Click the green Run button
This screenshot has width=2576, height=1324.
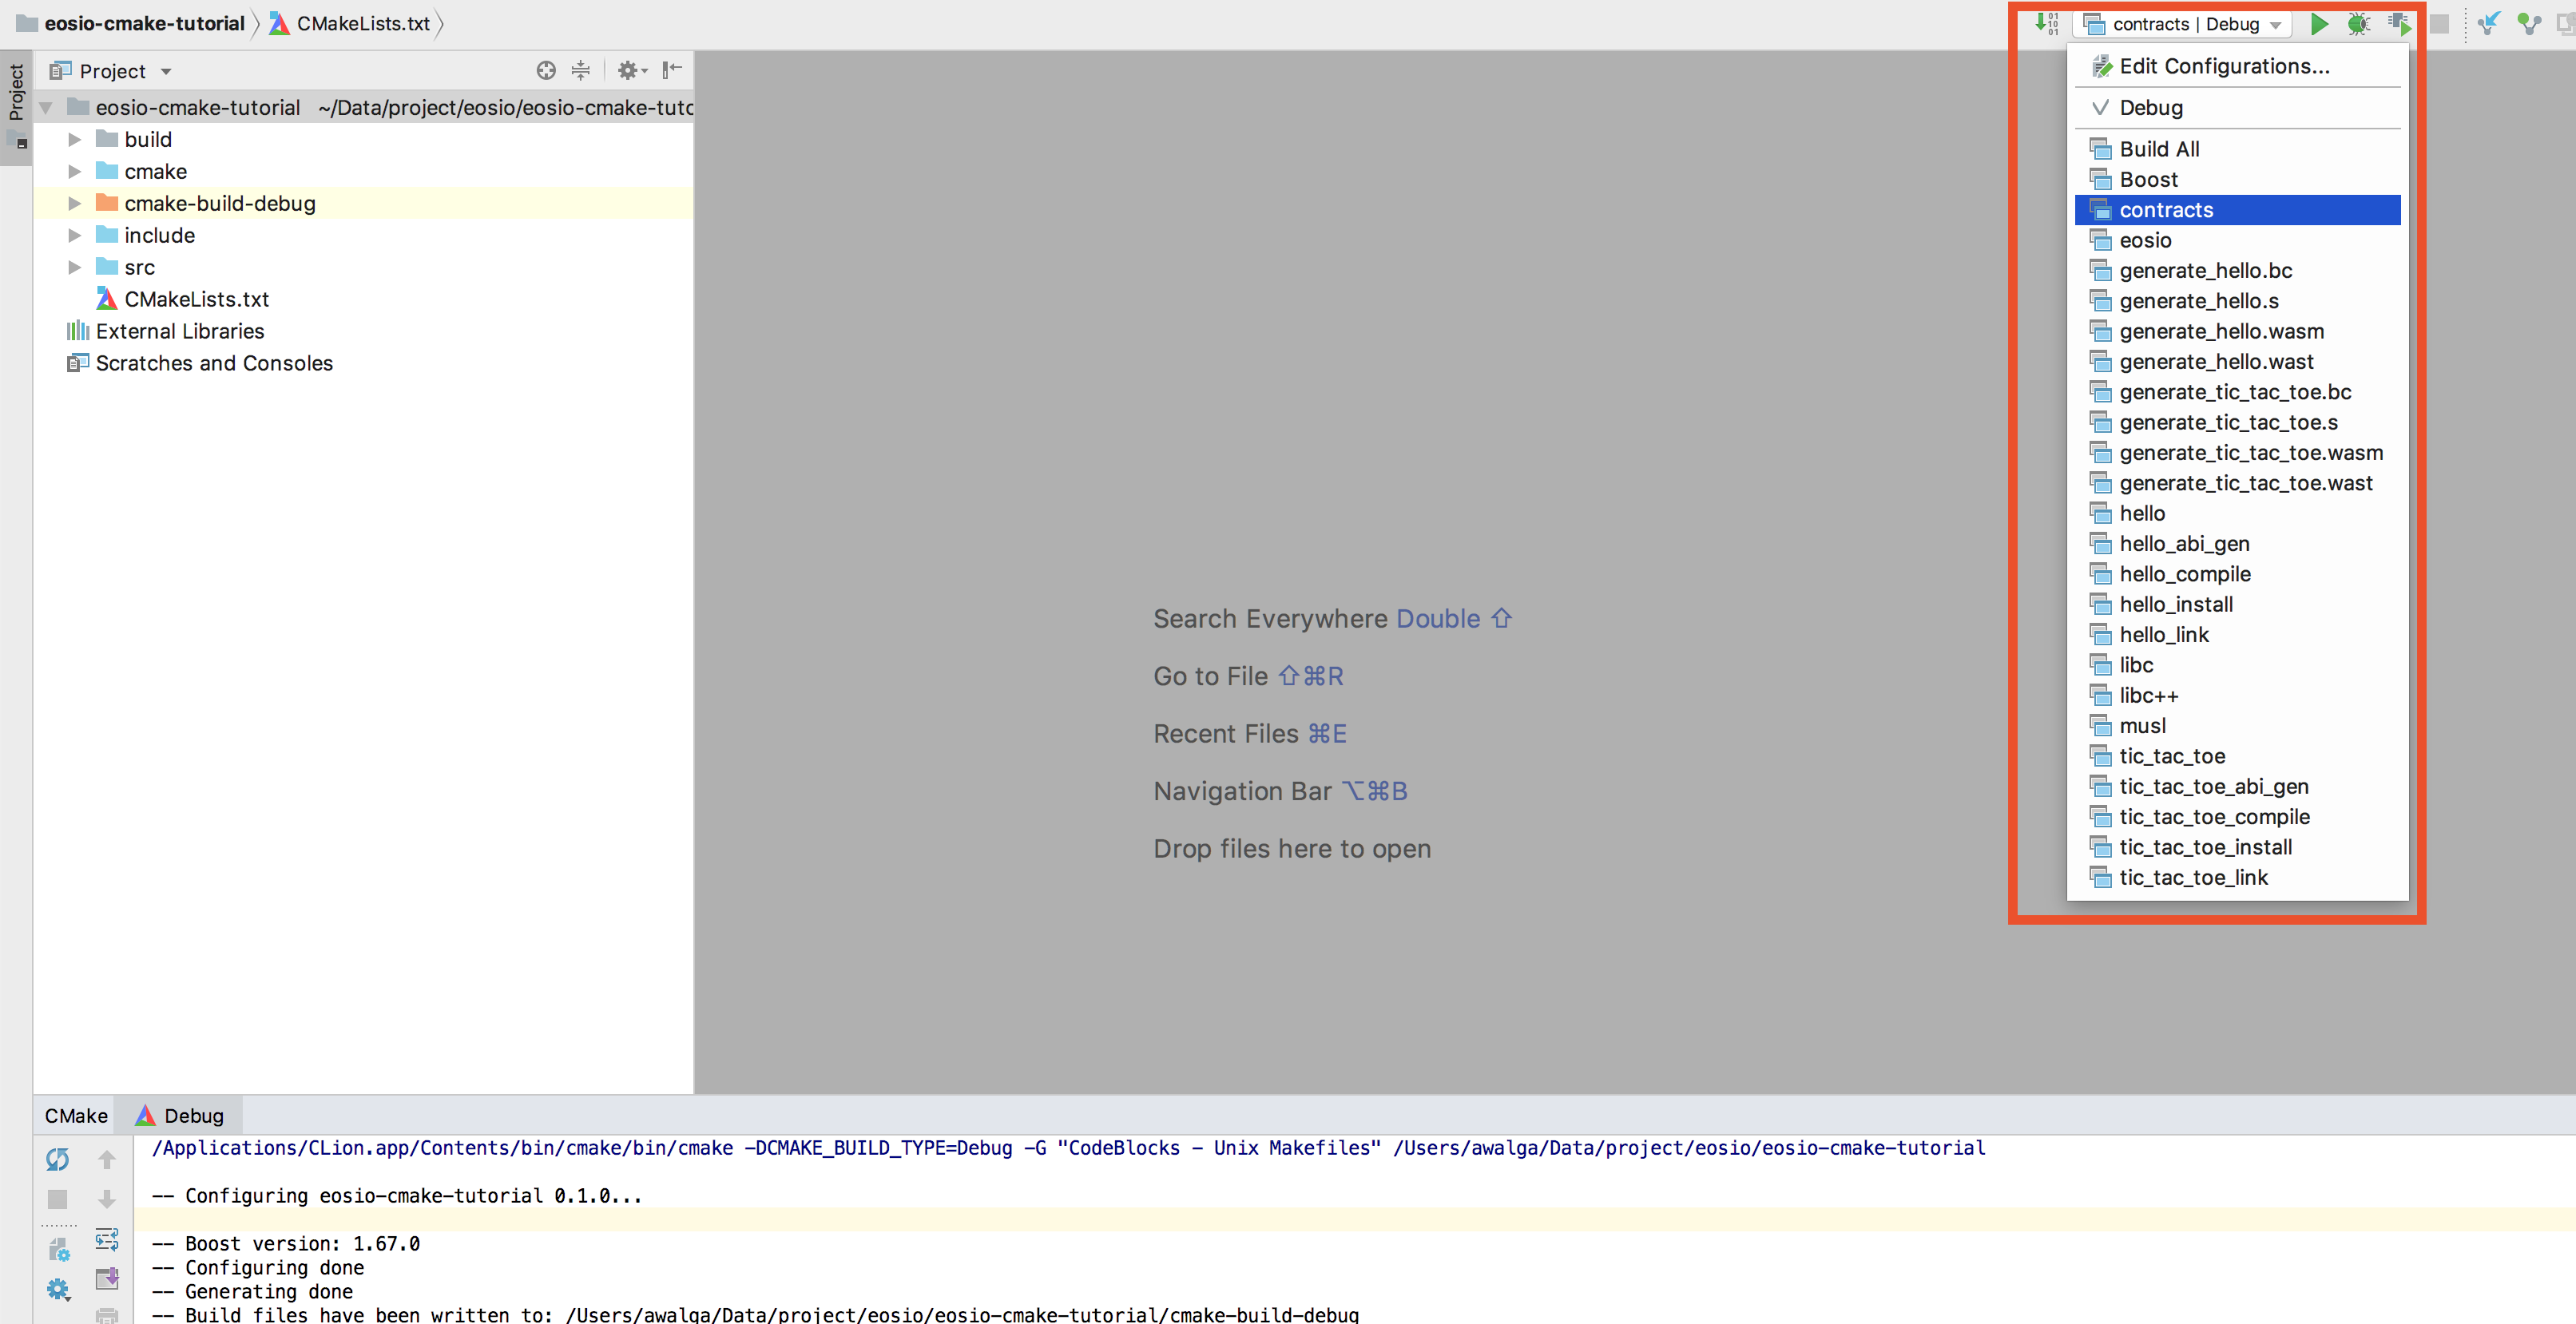(2319, 24)
